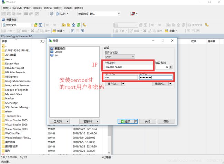Click the local root directory icon
The image size is (224, 164).
click(69, 25)
